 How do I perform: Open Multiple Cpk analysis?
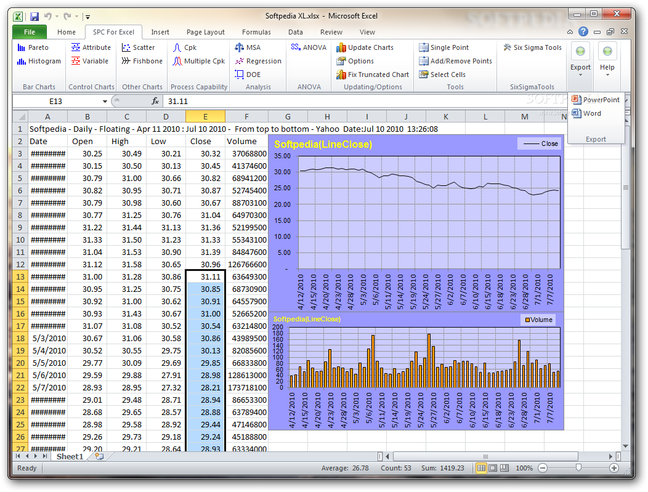[199, 61]
